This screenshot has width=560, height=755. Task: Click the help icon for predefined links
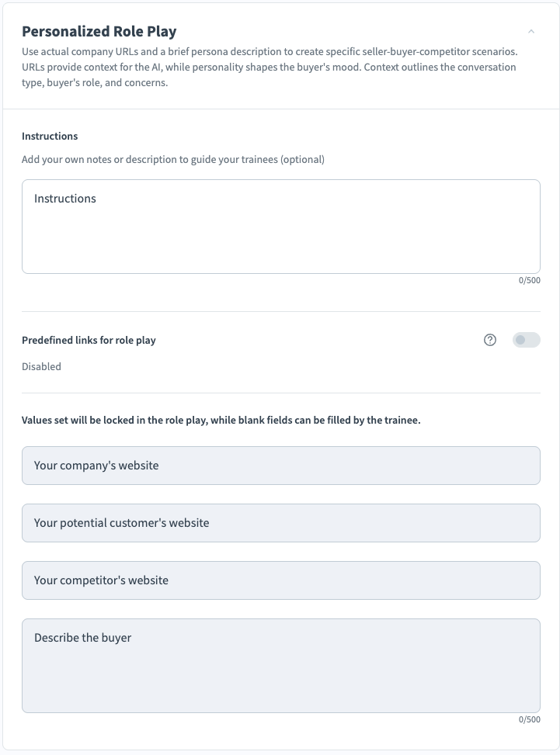tap(490, 340)
